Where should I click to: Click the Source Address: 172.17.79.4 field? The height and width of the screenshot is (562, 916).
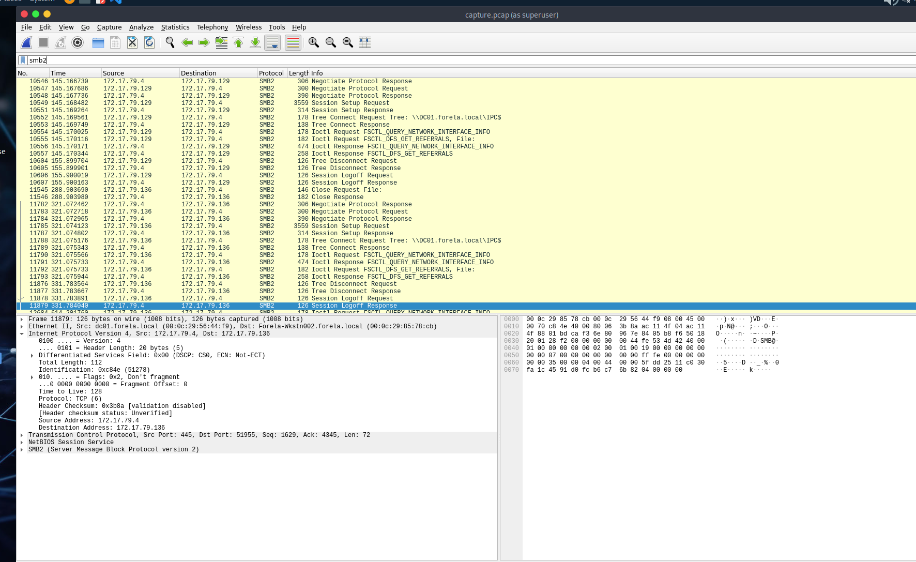(89, 420)
